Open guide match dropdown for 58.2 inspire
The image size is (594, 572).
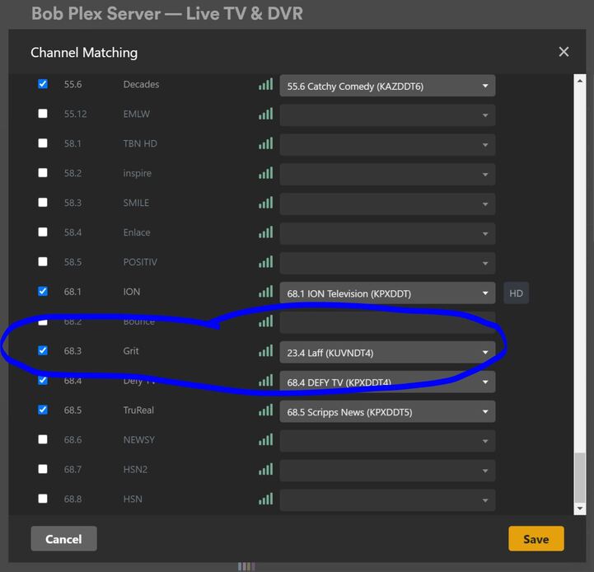point(387,175)
